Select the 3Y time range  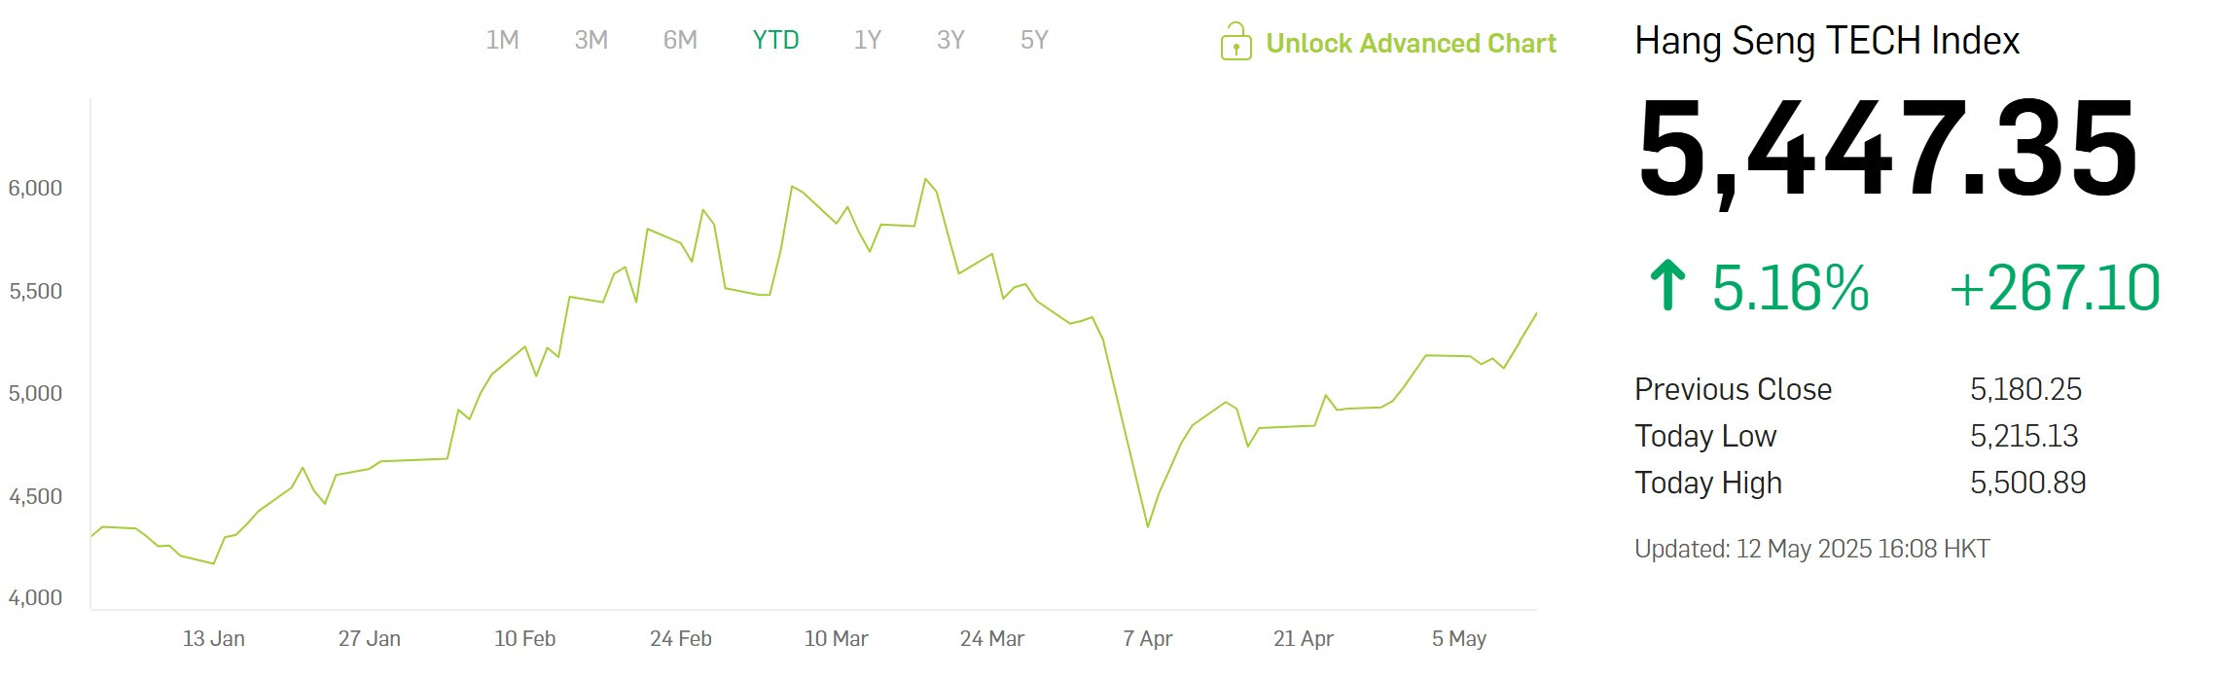click(950, 40)
